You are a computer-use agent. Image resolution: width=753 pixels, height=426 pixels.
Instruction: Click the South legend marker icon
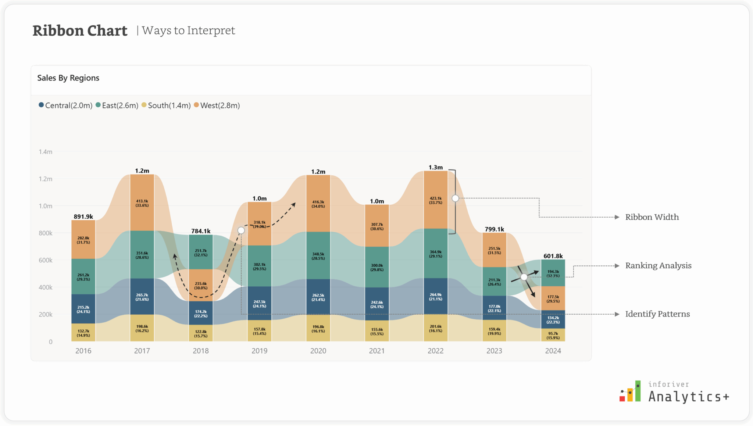(x=144, y=105)
